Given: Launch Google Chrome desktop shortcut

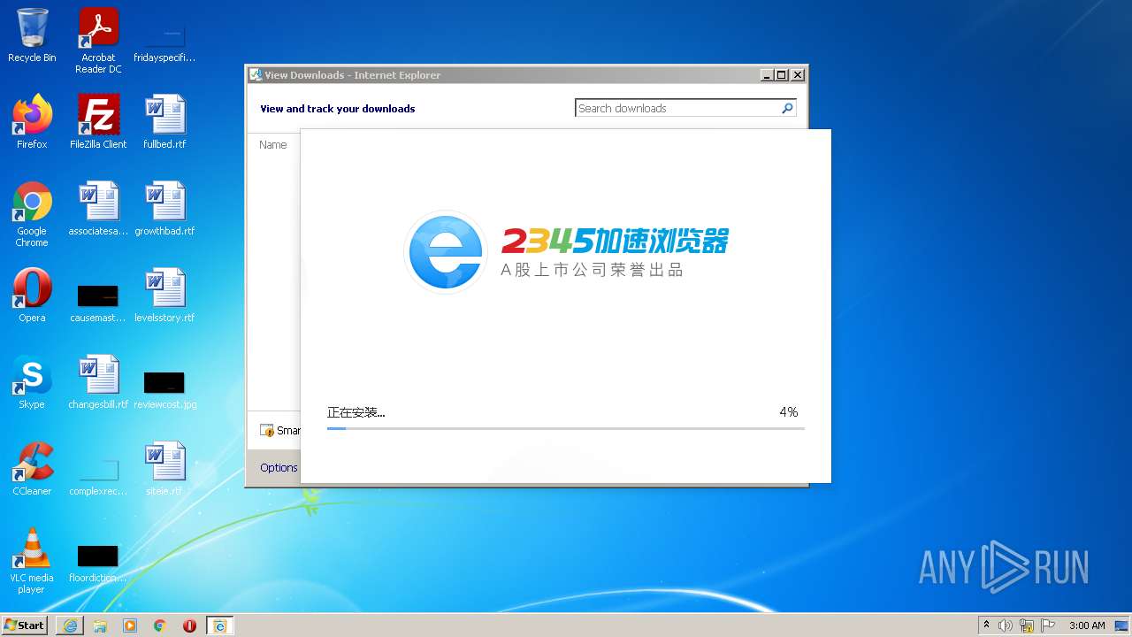Looking at the screenshot, I should click(32, 214).
